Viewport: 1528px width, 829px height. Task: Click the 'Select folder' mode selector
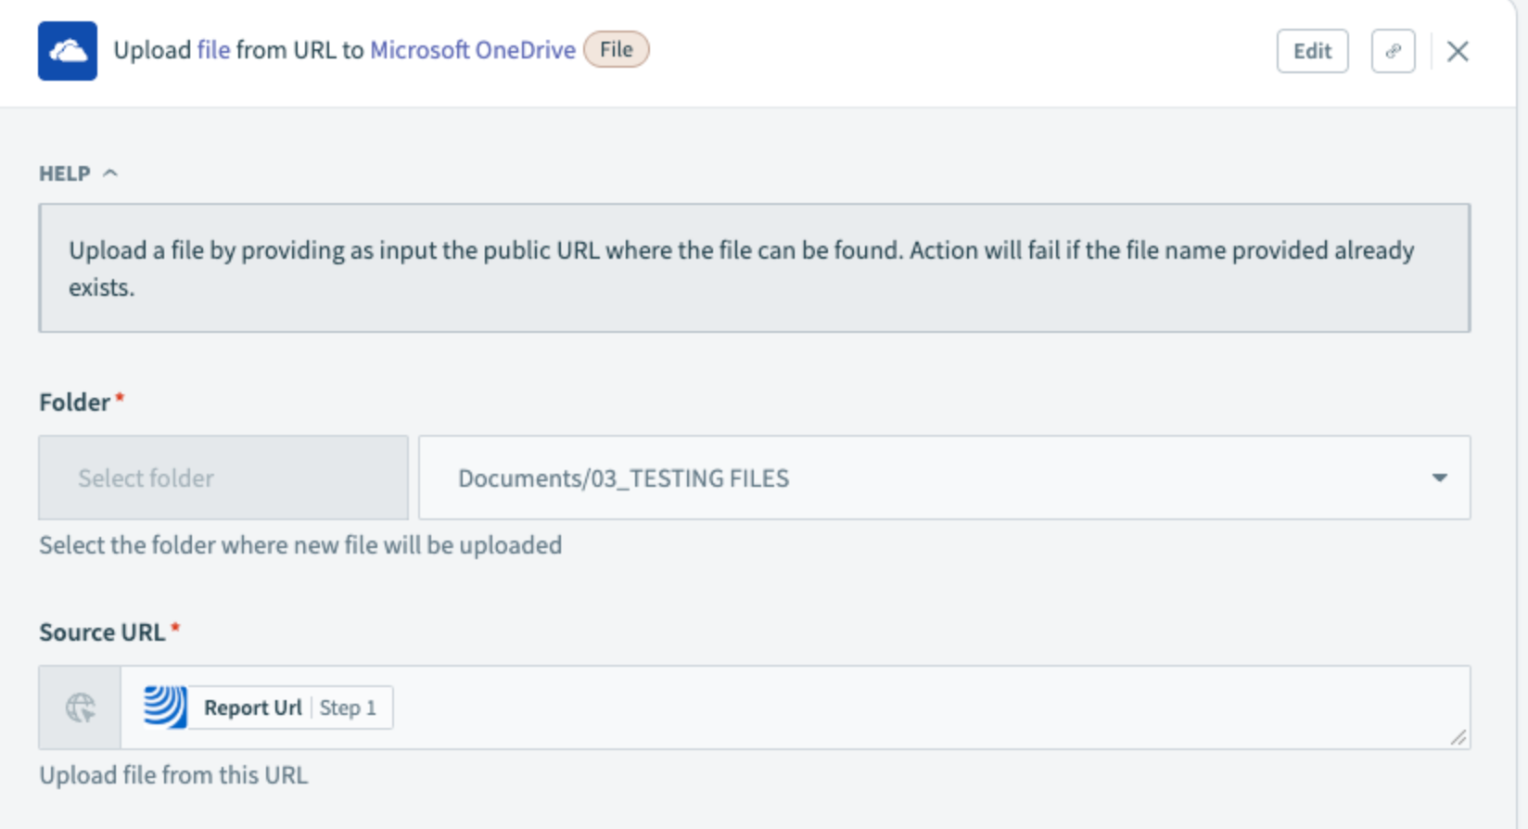pyautogui.click(x=223, y=478)
